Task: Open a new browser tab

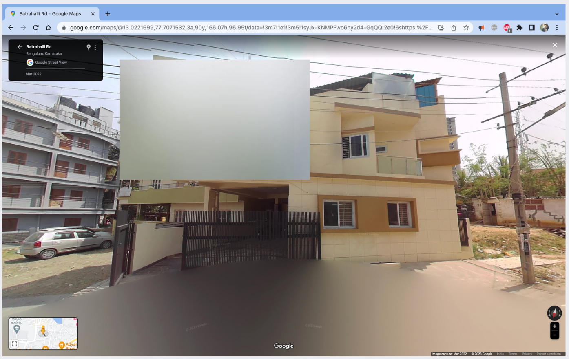Action: [107, 13]
